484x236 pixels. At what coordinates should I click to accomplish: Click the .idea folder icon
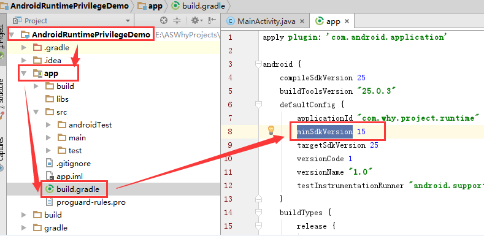coord(37,60)
